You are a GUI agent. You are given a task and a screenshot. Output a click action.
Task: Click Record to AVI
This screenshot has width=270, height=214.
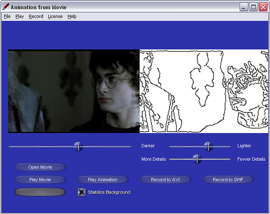click(x=166, y=179)
